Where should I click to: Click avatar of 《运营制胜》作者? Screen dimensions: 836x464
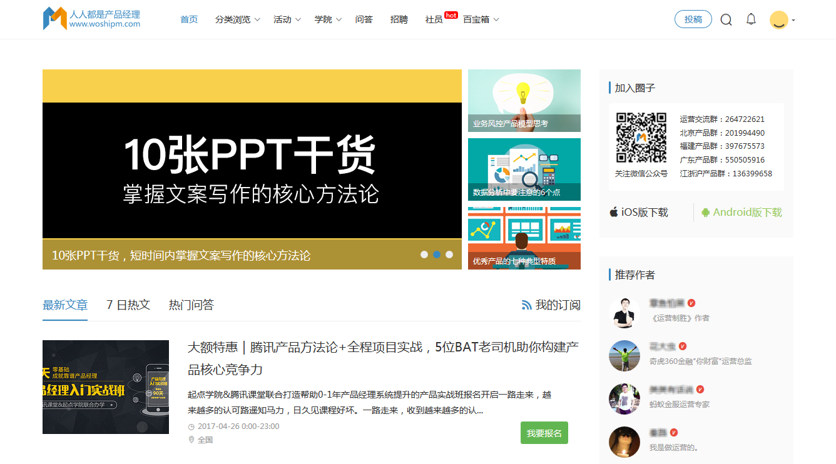pyautogui.click(x=624, y=313)
